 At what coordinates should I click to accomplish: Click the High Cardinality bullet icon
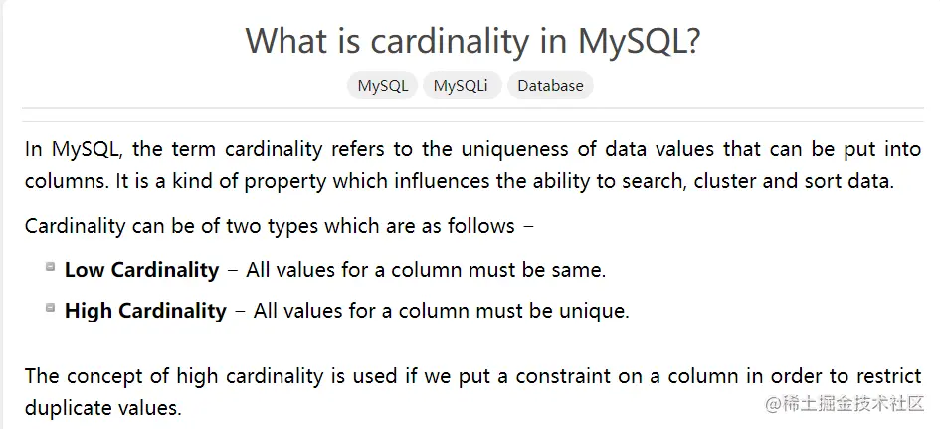[x=51, y=308]
